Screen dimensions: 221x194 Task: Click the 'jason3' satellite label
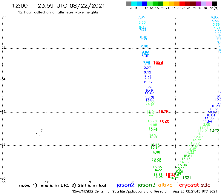pyautogui.click(x=146, y=185)
